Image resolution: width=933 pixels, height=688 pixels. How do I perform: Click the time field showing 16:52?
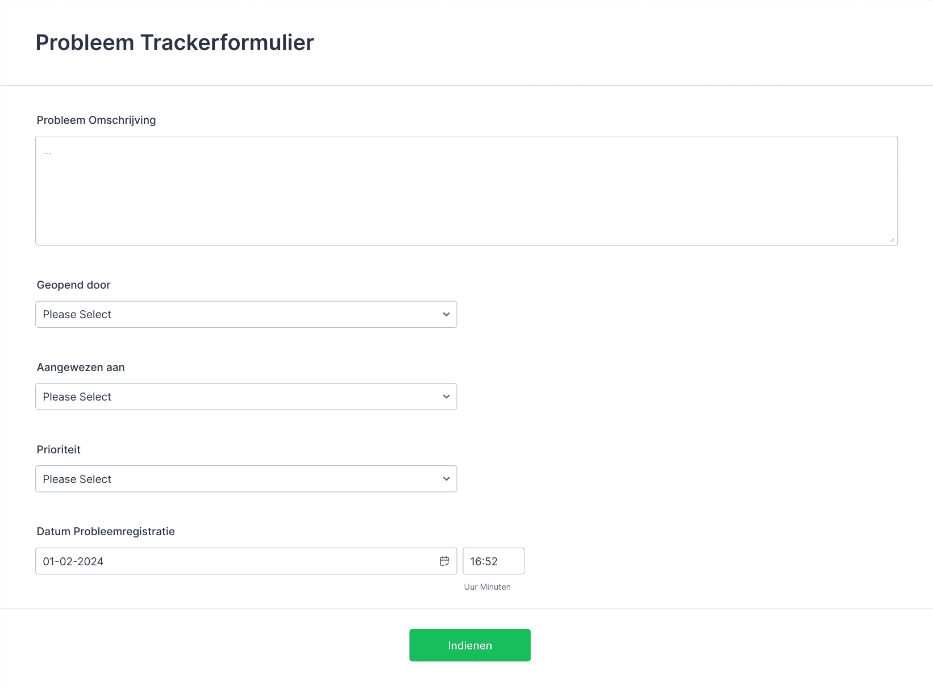[493, 561]
